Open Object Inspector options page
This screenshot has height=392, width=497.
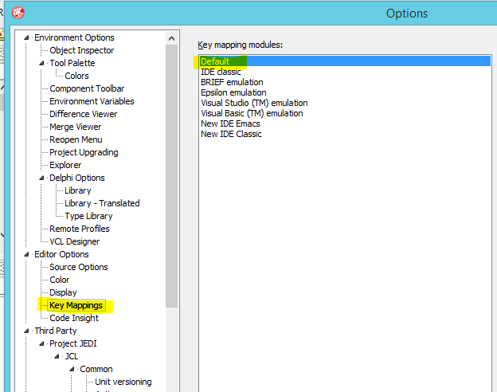click(81, 50)
